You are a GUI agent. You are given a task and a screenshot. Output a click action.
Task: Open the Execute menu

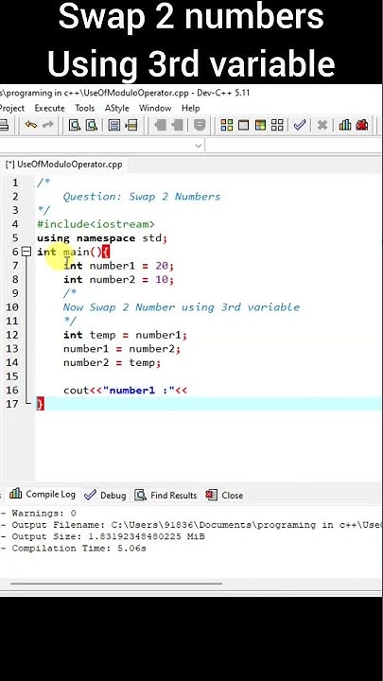(x=49, y=108)
